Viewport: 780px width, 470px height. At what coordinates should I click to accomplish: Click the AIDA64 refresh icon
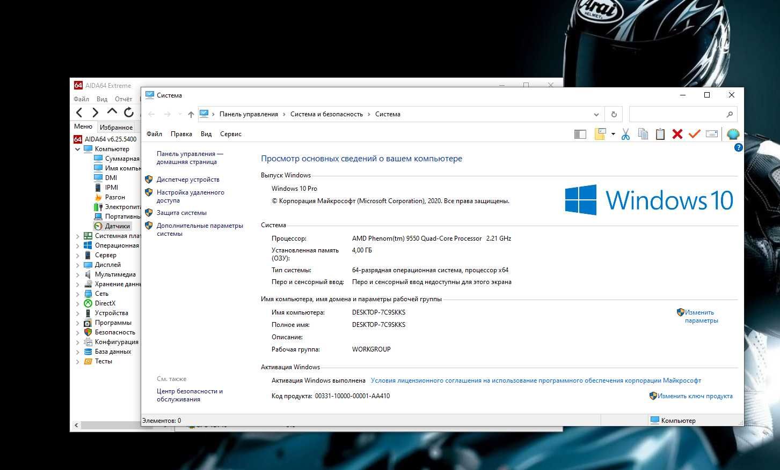(128, 112)
